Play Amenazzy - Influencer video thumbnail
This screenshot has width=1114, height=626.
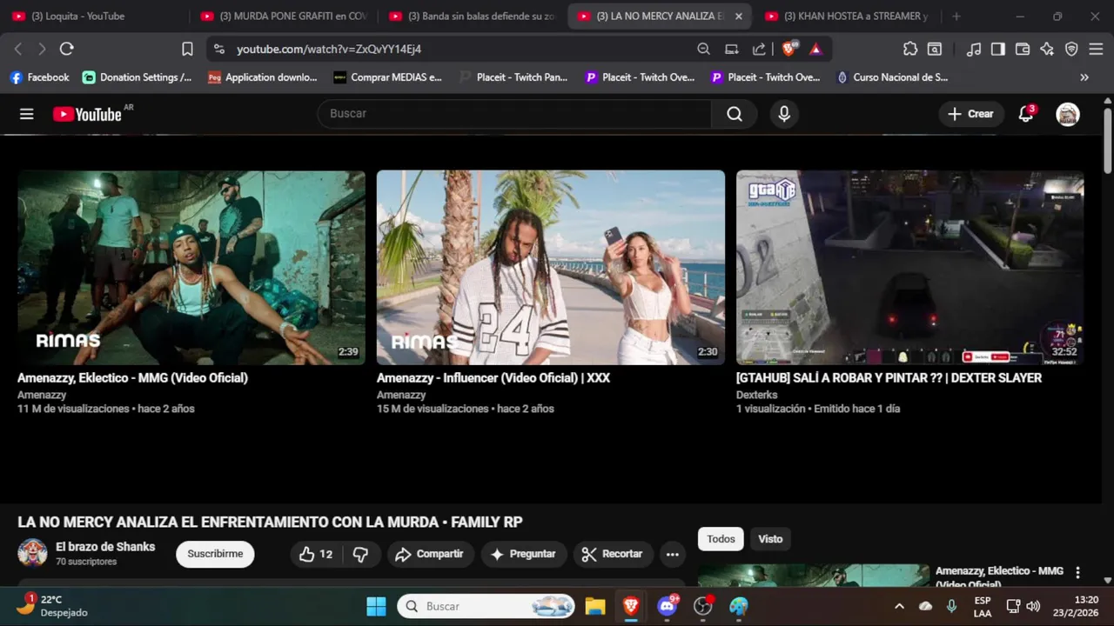coord(551,267)
